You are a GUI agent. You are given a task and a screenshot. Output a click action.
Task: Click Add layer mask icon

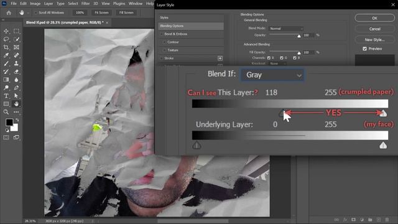[x=353, y=220]
